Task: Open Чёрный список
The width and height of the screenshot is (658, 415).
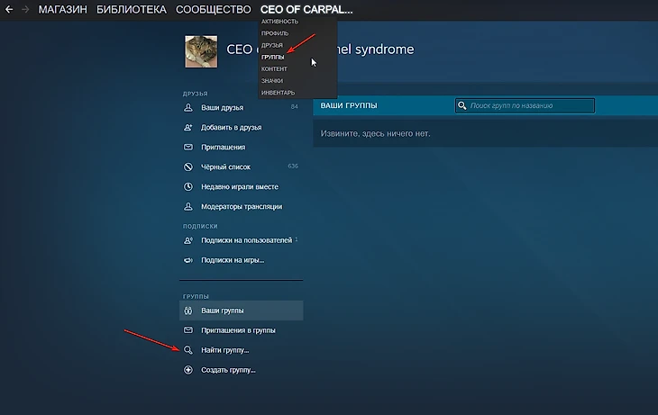Action: pos(225,167)
